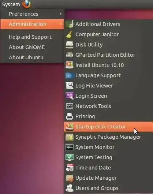Image resolution: width=153 pixels, height=194 pixels.
Task: Open Time and Date by label
Action: pos(93,168)
